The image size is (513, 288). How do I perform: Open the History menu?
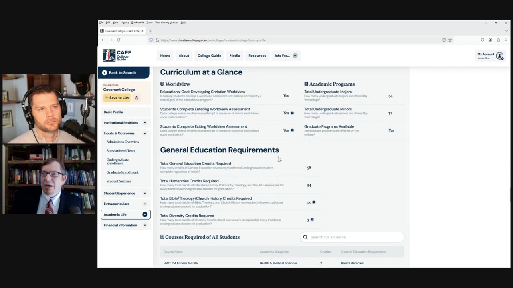tap(125, 22)
